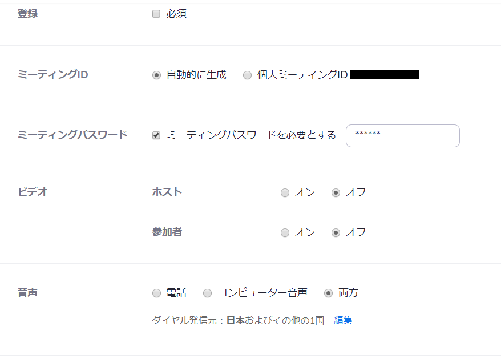Select the 個人ミーティングID radio button
The height and width of the screenshot is (358, 501).
[x=247, y=75]
